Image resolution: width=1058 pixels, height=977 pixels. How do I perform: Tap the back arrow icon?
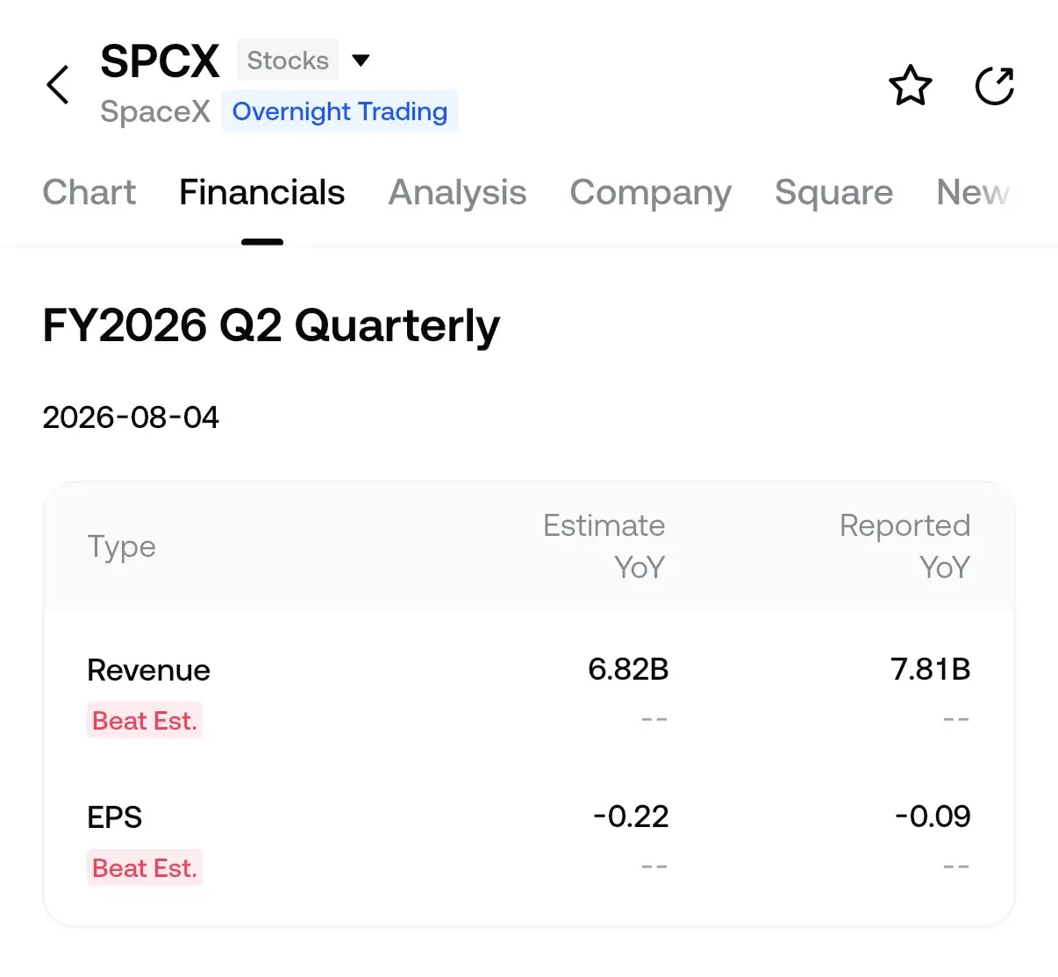pos(58,85)
